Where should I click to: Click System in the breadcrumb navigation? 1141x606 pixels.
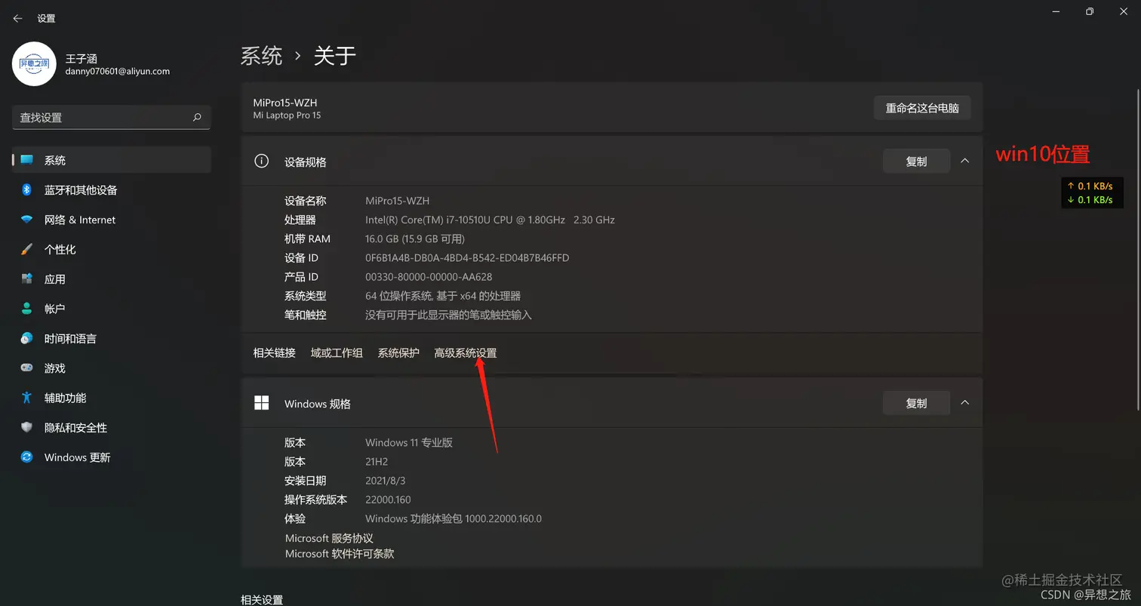(x=261, y=55)
